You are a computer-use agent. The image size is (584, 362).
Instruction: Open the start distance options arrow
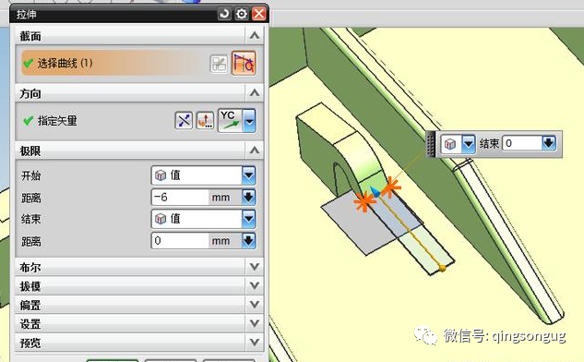pyautogui.click(x=248, y=197)
